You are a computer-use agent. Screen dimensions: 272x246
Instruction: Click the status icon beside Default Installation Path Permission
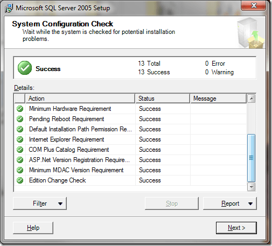(20, 129)
